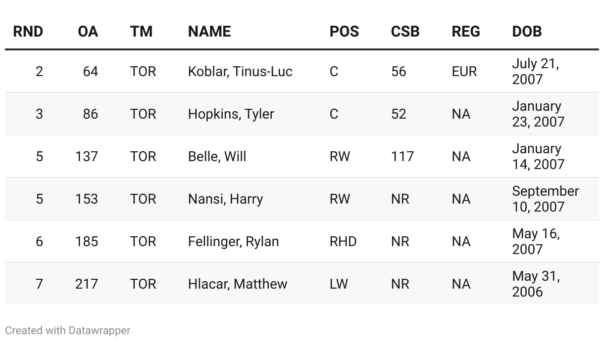Click the Hlacar, Matthew name cell
This screenshot has height=342, width=604.
(237, 284)
